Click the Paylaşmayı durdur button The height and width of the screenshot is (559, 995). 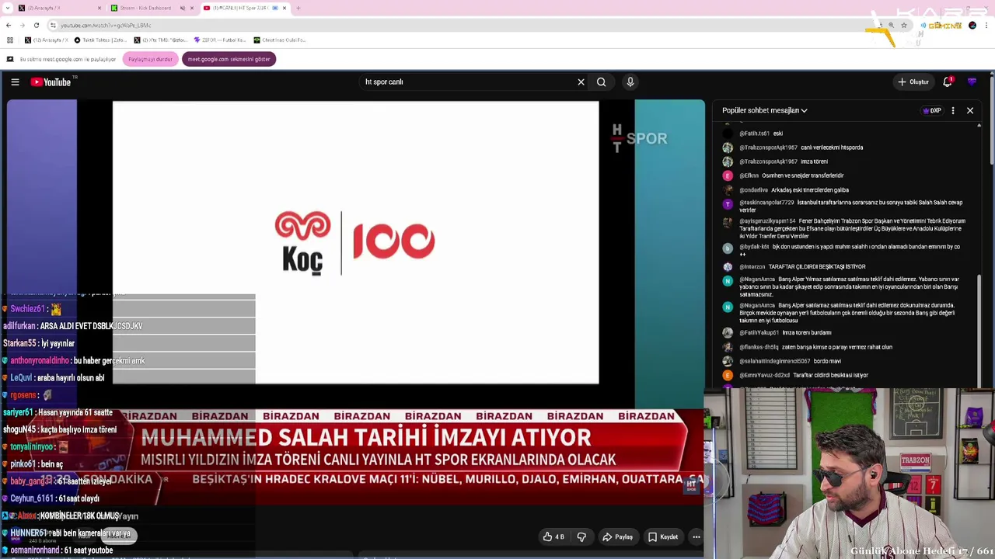coord(150,59)
